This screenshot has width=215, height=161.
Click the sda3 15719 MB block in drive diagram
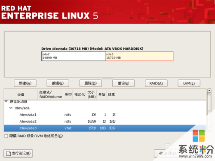pos(139,56)
